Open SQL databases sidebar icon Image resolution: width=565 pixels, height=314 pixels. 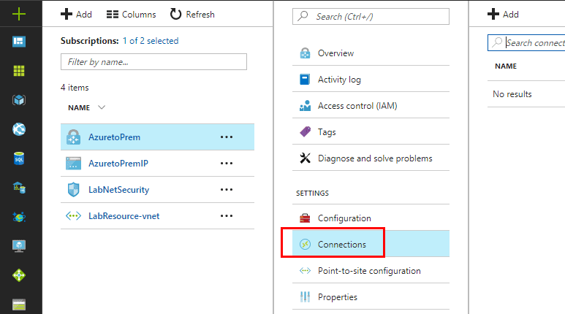pos(20,158)
